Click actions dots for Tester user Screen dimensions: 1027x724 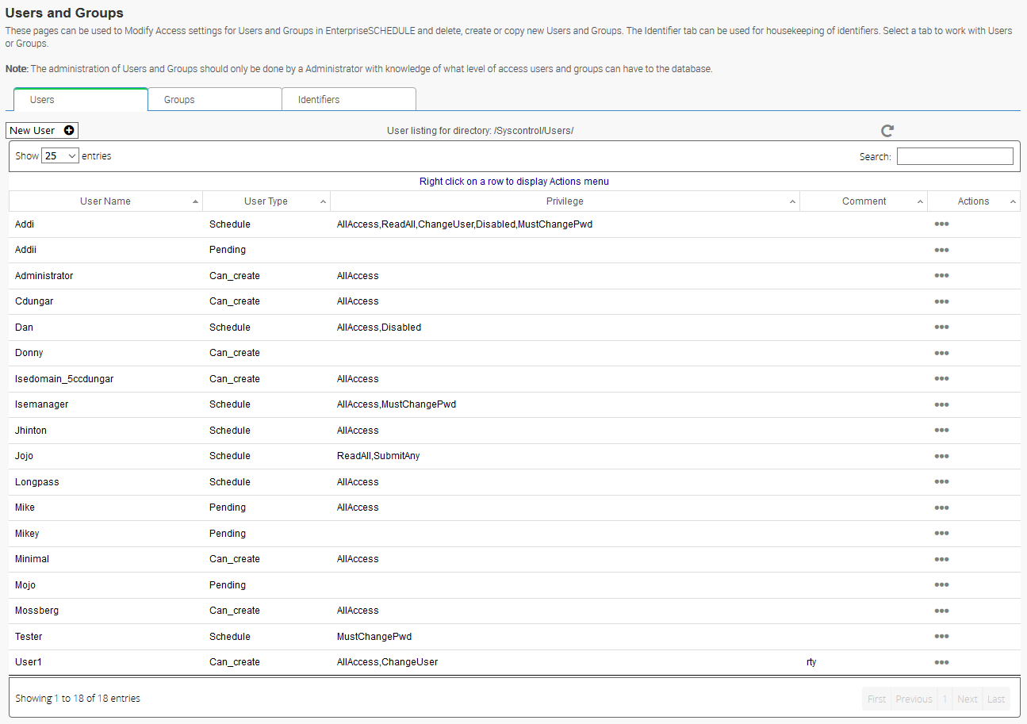click(941, 637)
